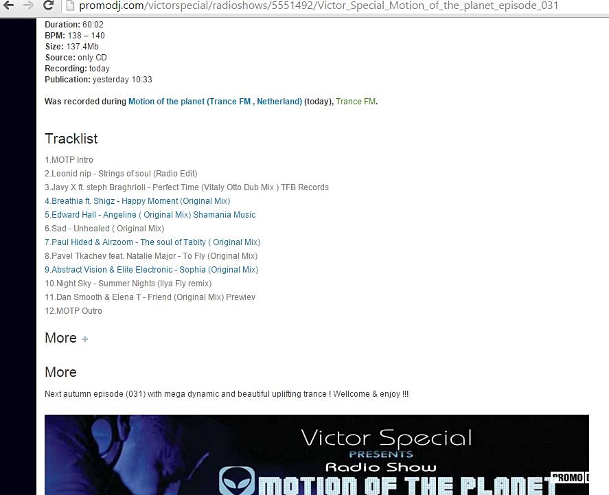Open Paul Hided & Airzoom track link
The width and height of the screenshot is (609, 495).
[x=152, y=242]
